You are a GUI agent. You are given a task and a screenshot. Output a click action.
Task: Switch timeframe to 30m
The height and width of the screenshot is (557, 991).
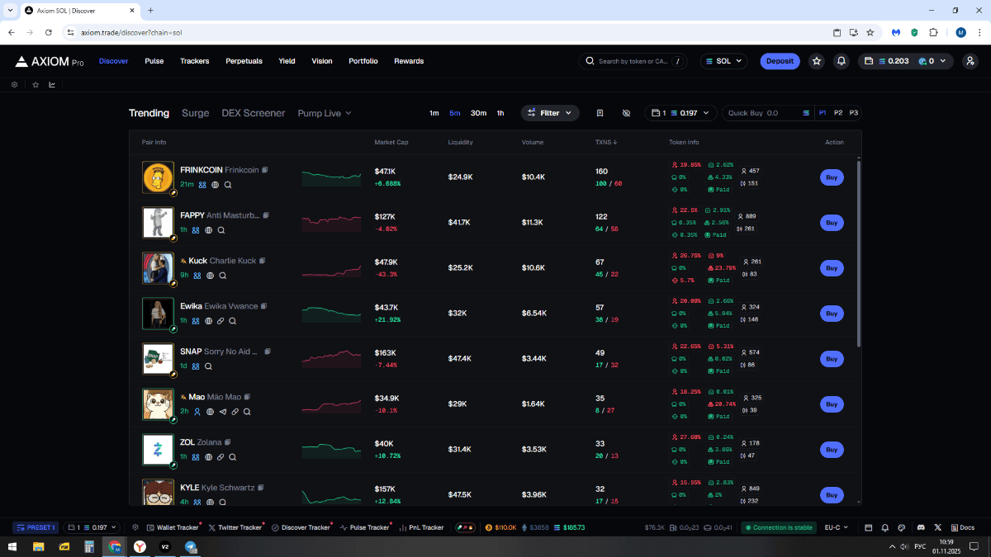pos(478,113)
